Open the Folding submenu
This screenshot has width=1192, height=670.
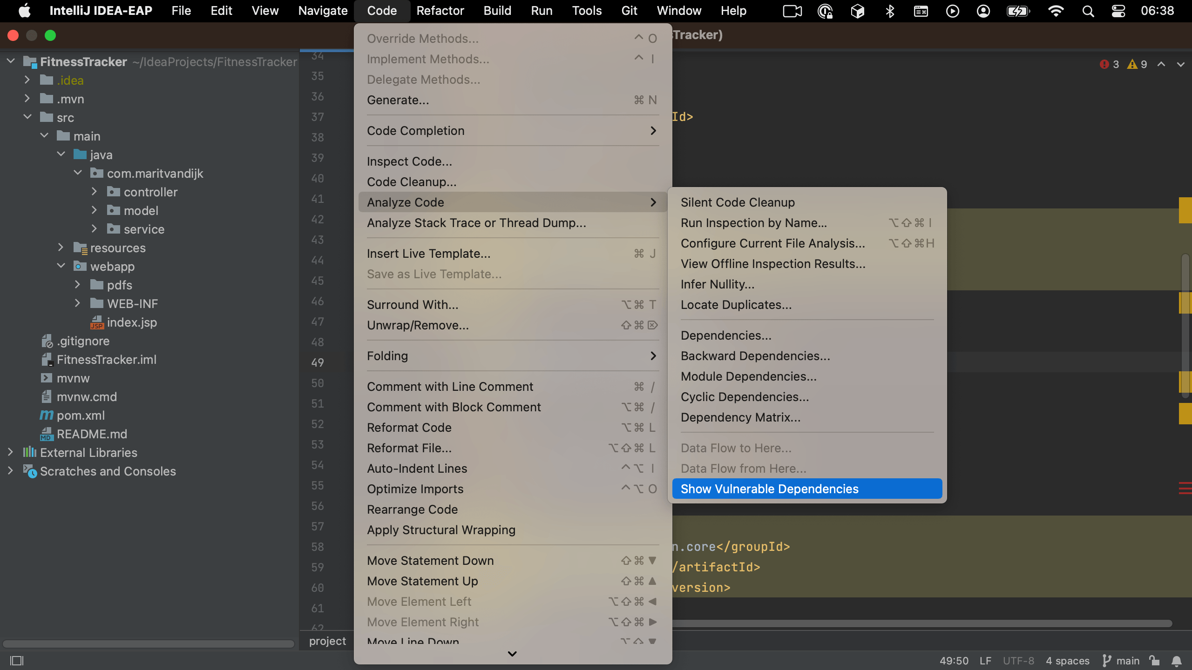[x=513, y=356]
